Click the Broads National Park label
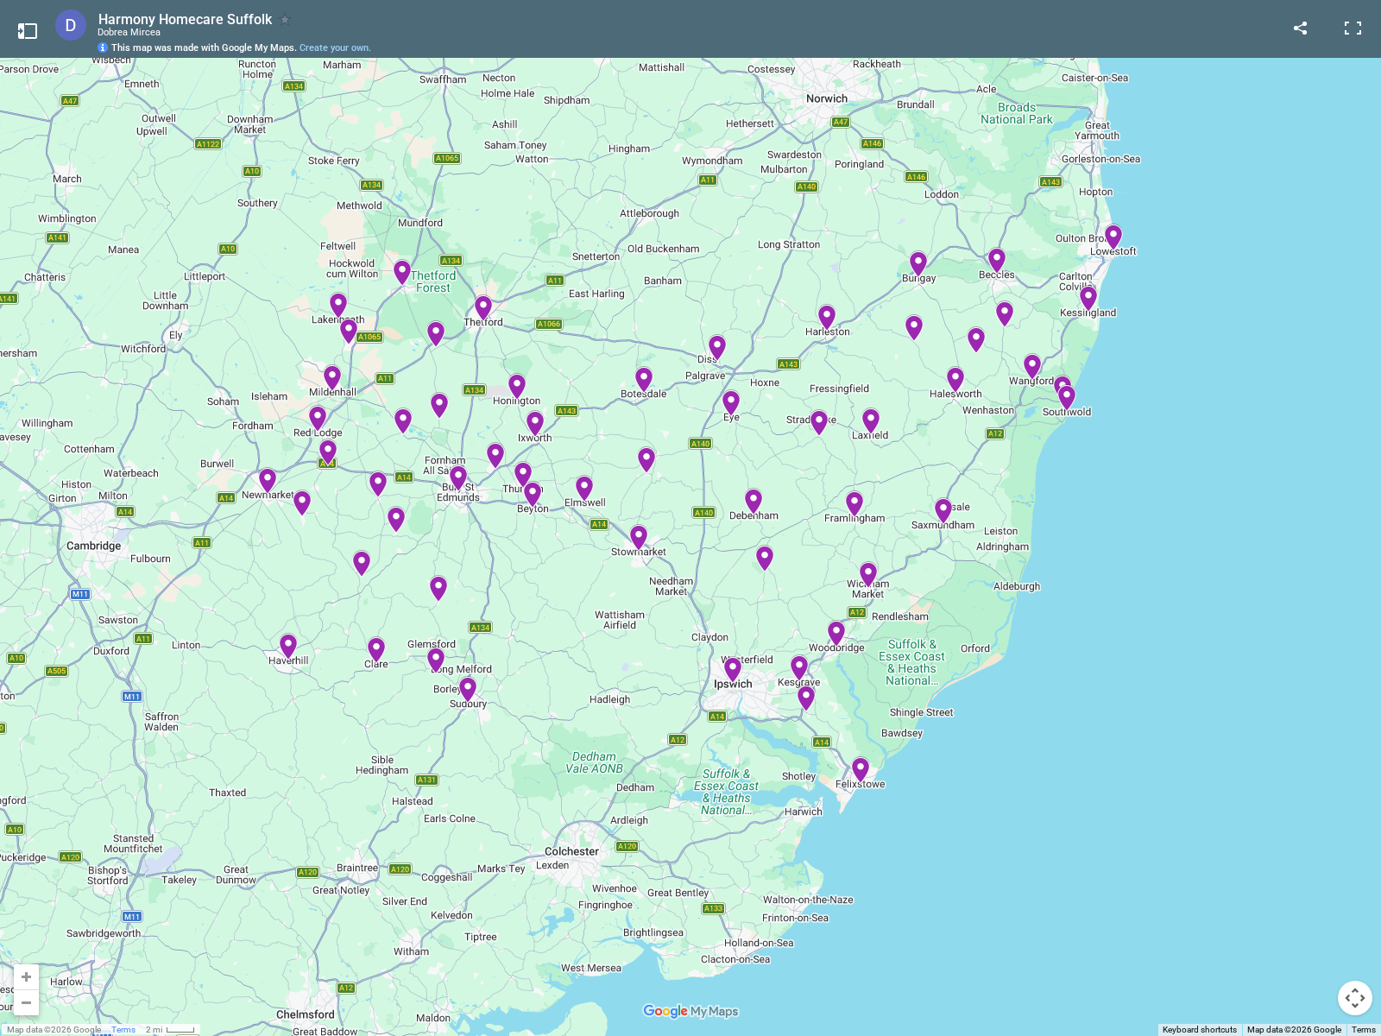The height and width of the screenshot is (1036, 1381). [1017, 114]
